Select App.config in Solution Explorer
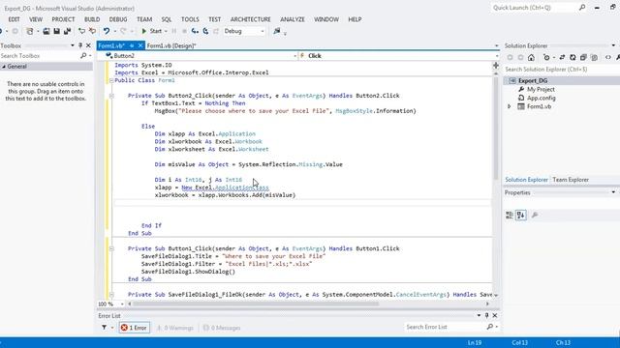 coord(541,99)
